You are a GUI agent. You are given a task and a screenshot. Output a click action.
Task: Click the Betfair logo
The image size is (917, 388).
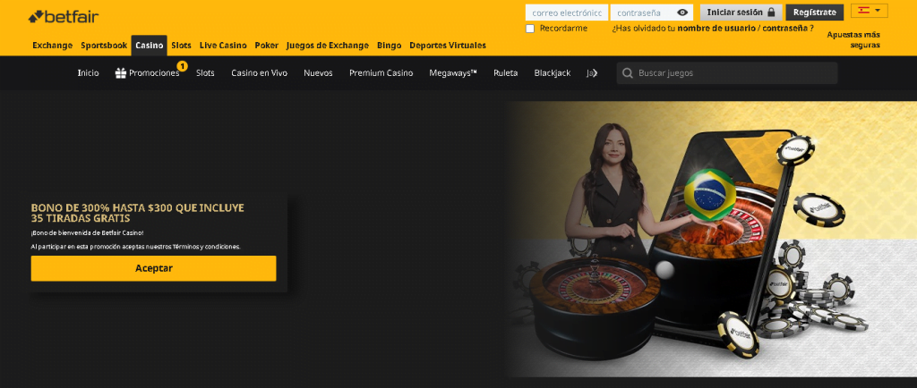coord(64,16)
